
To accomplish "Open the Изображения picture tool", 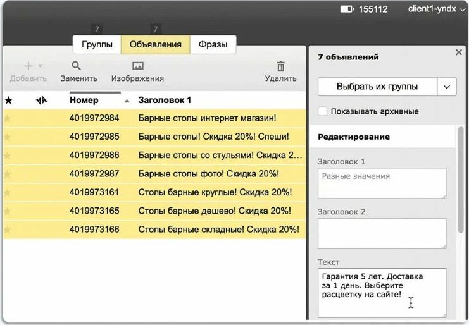I will point(138,66).
